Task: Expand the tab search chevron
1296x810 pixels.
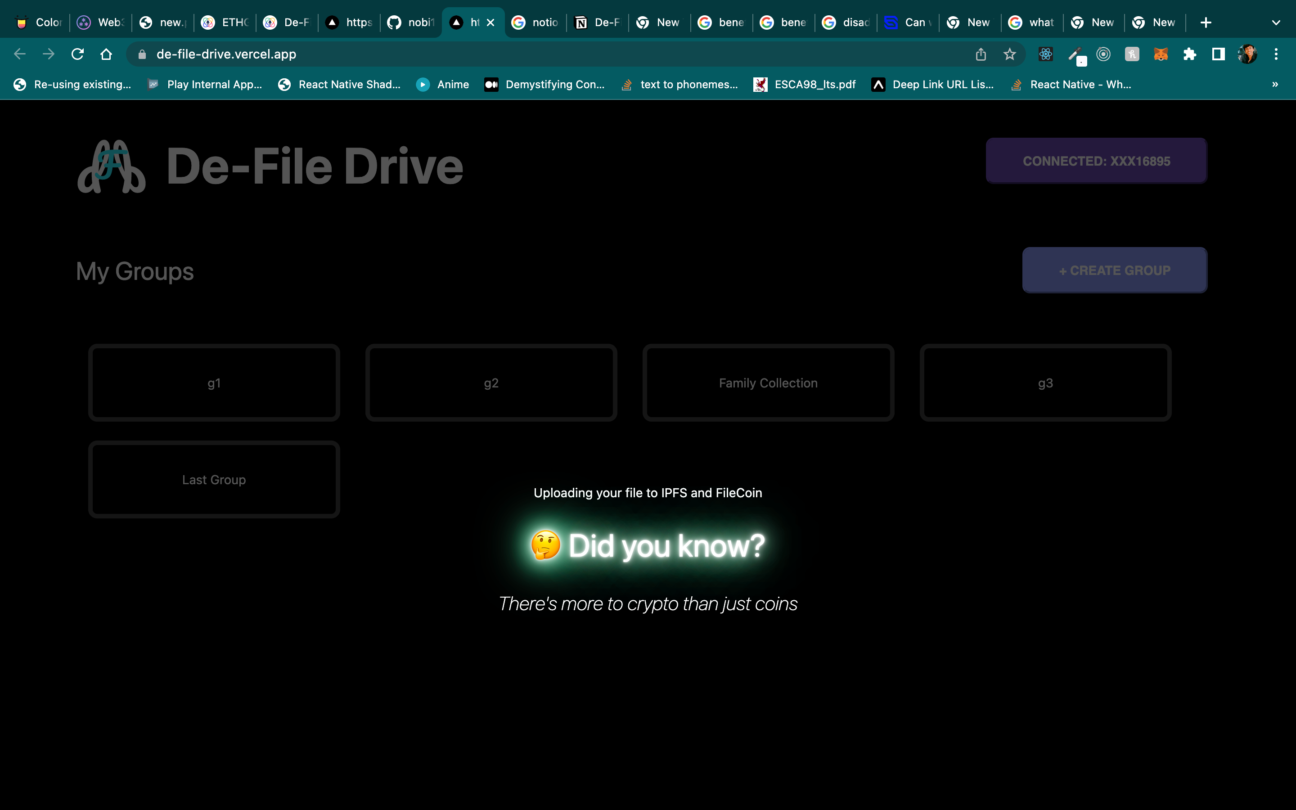Action: (1276, 22)
